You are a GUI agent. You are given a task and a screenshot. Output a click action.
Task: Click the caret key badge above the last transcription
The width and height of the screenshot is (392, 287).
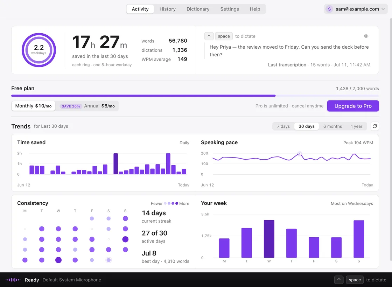[209, 36]
